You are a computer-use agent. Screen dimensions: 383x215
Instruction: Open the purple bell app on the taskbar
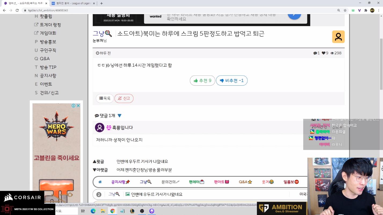pos(152,211)
